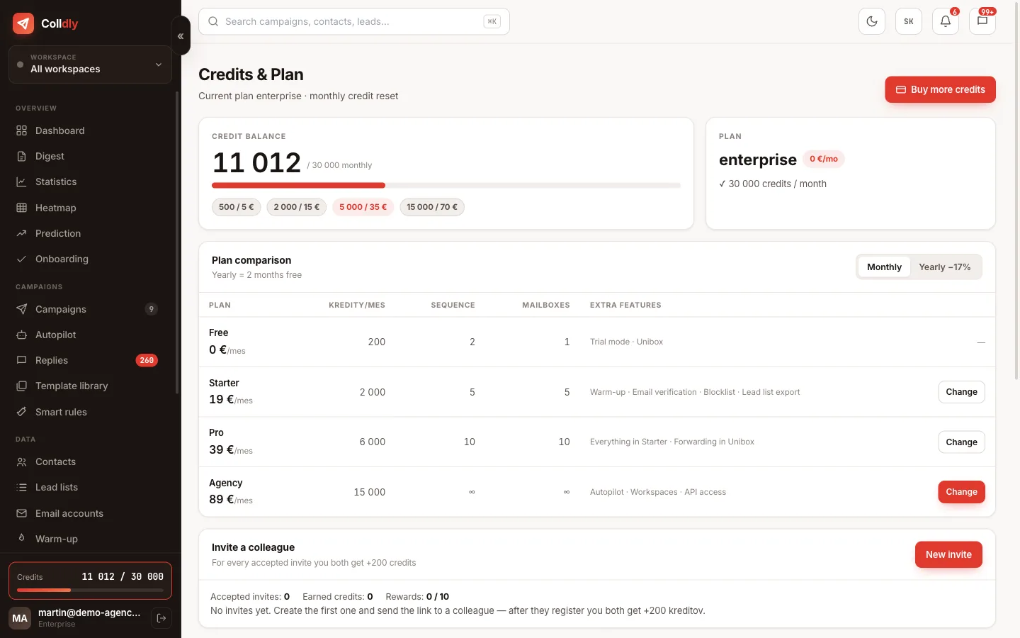Click the Smart rules wand icon
1020x638 pixels.
tap(22, 412)
